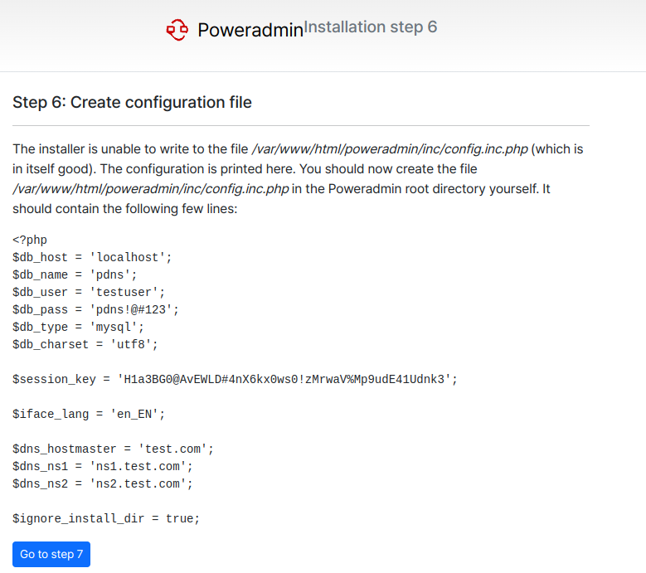646x573 pixels.
Task: Click the $dns_ns2 = 'ns2.test.com' line
Action: point(103,483)
